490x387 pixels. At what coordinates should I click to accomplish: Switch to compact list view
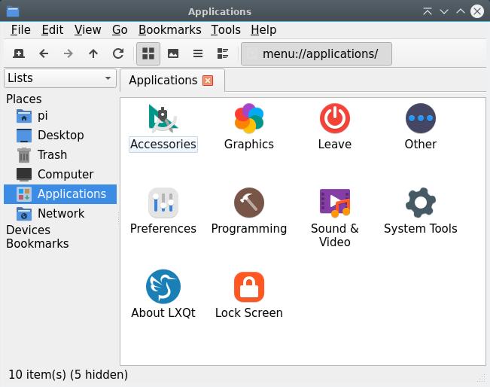(x=198, y=53)
